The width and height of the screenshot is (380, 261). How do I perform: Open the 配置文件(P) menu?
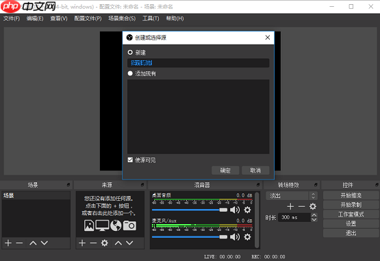[x=88, y=18]
